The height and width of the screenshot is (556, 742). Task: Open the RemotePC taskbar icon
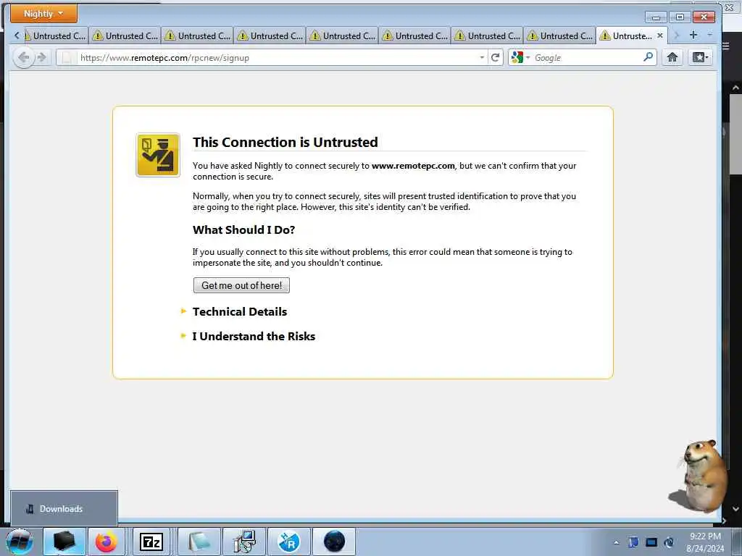point(289,542)
